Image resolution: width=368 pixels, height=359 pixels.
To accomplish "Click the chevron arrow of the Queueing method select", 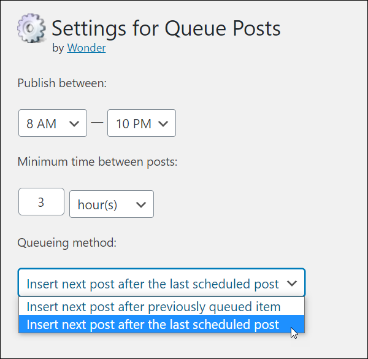I will pos(292,284).
